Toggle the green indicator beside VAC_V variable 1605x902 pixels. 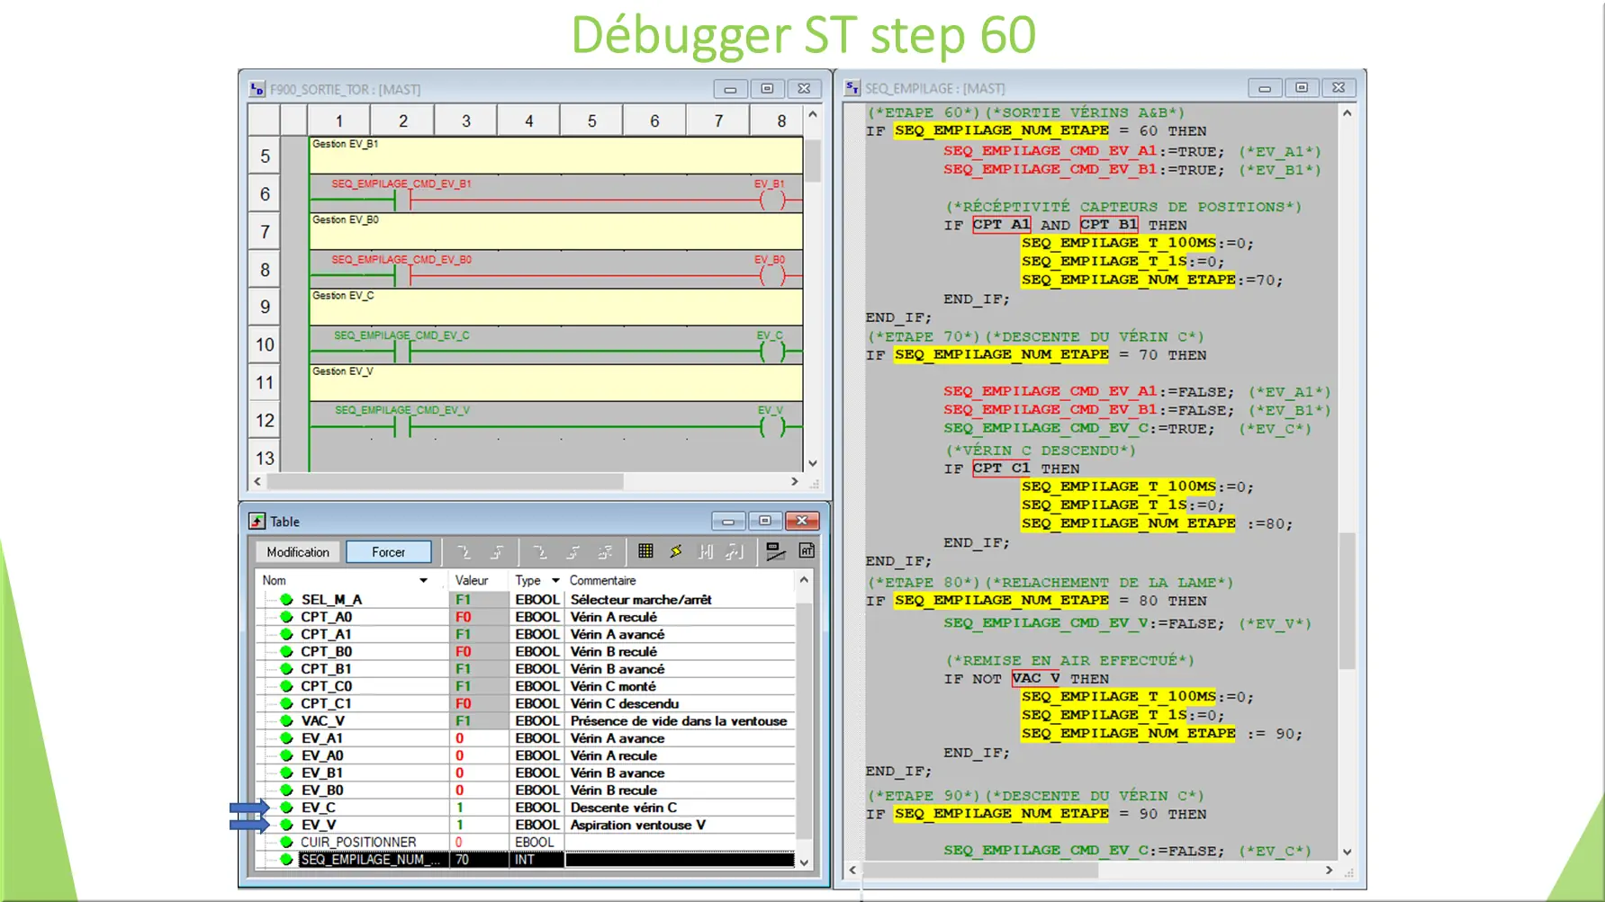coord(286,720)
